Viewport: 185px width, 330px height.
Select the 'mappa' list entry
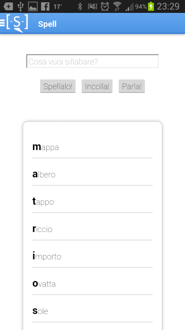pos(92,147)
